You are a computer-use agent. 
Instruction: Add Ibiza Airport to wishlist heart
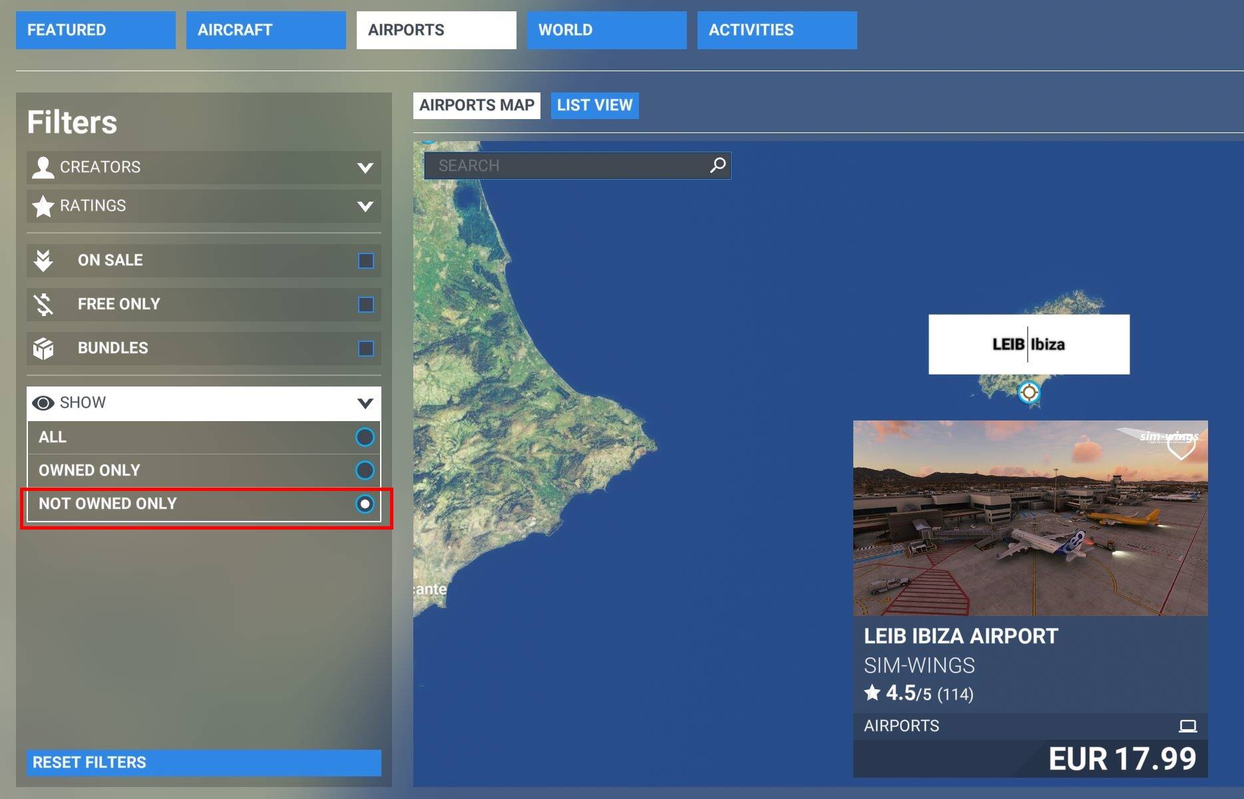click(x=1181, y=448)
